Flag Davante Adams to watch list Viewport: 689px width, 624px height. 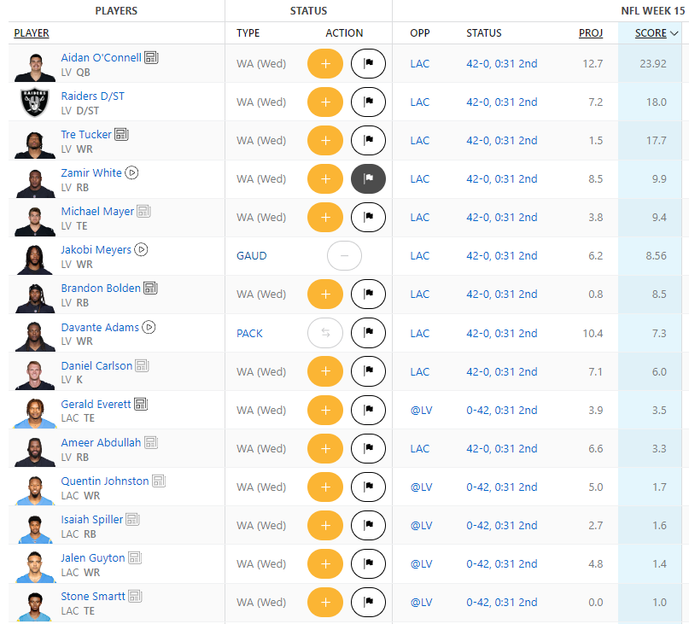[x=368, y=333]
